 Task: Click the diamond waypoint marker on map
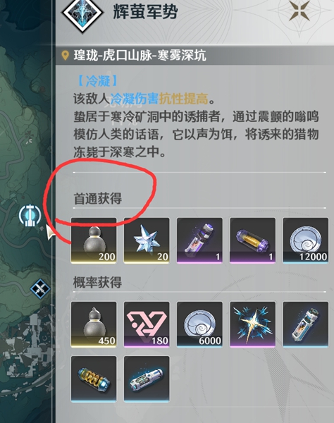tap(40, 288)
